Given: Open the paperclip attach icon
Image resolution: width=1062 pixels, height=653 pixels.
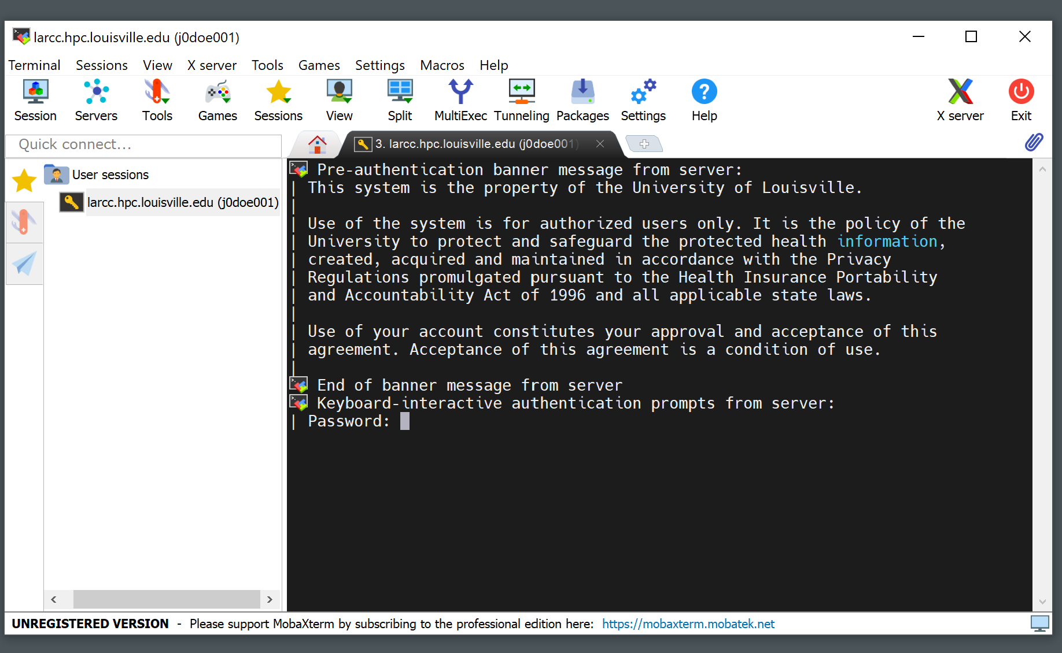Looking at the screenshot, I should point(1034,142).
